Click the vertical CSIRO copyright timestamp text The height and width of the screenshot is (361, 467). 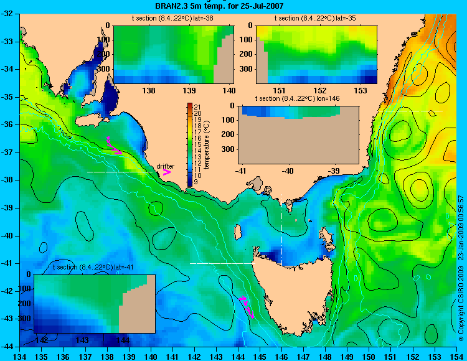pyautogui.click(x=461, y=268)
